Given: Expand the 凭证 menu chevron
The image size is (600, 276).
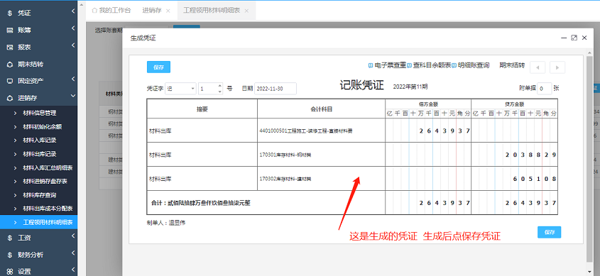Looking at the screenshot, I should click(x=72, y=12).
